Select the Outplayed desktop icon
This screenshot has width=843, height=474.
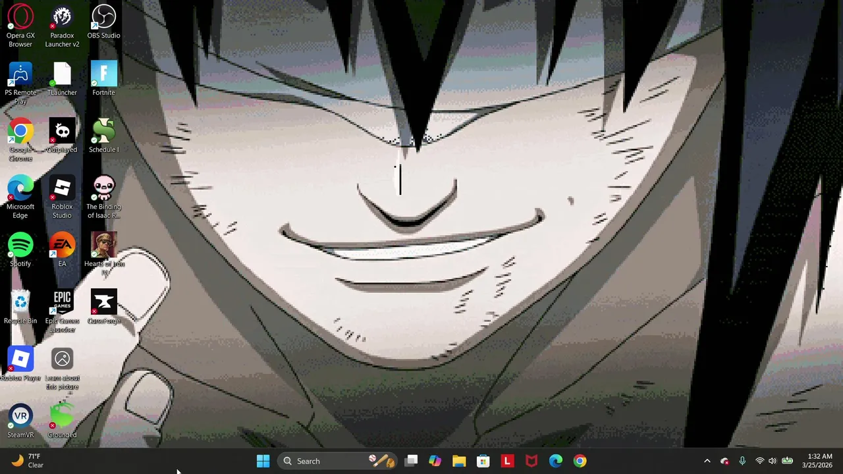[62, 136]
